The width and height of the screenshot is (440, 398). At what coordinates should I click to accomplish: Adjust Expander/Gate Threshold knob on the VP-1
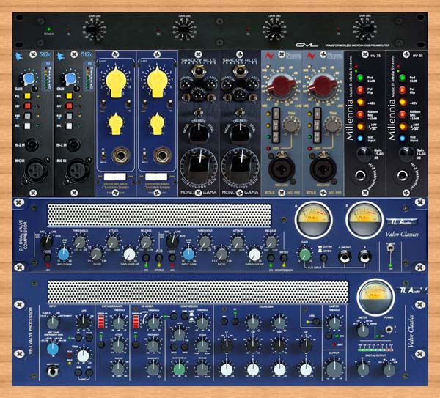[119, 323]
